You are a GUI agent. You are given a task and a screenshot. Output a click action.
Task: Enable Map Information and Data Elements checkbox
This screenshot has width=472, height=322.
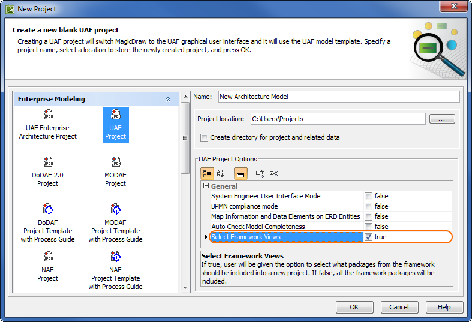point(368,216)
